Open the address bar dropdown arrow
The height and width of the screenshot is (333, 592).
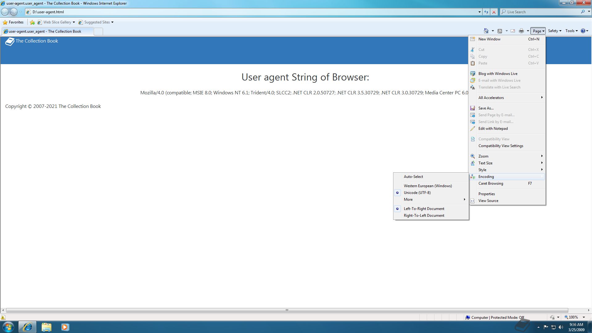479,12
